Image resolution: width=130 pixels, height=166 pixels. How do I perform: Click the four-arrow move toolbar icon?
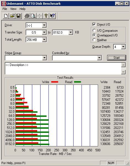40,16
